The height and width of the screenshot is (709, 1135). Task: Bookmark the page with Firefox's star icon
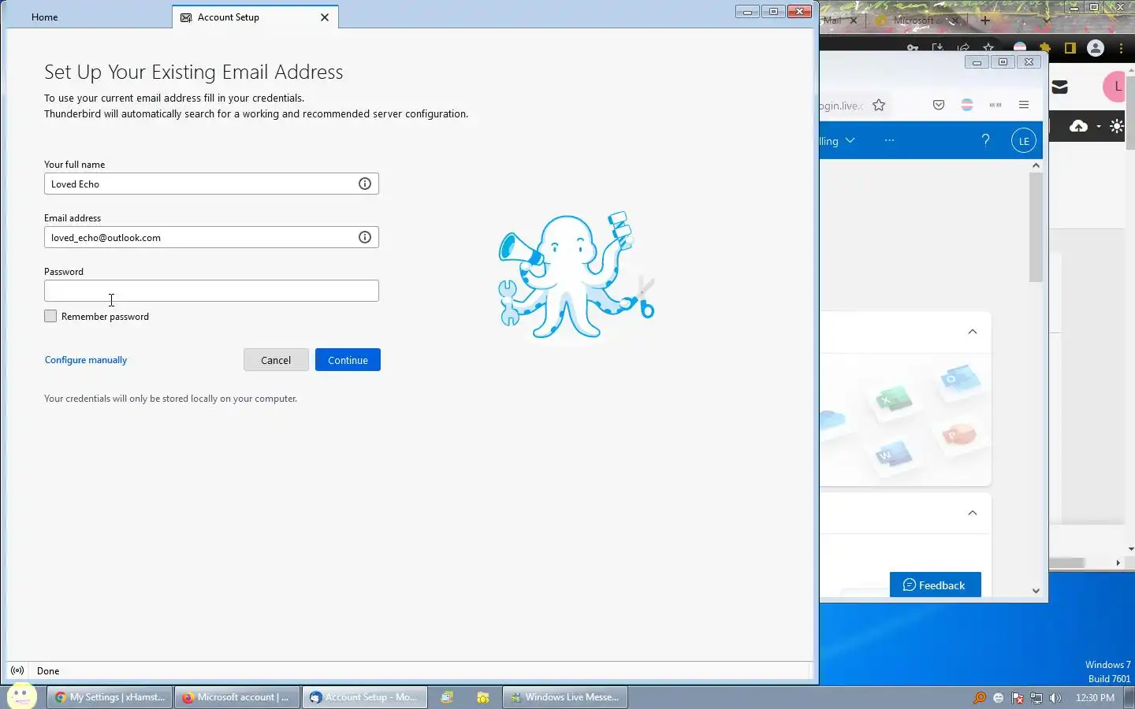[x=879, y=105]
